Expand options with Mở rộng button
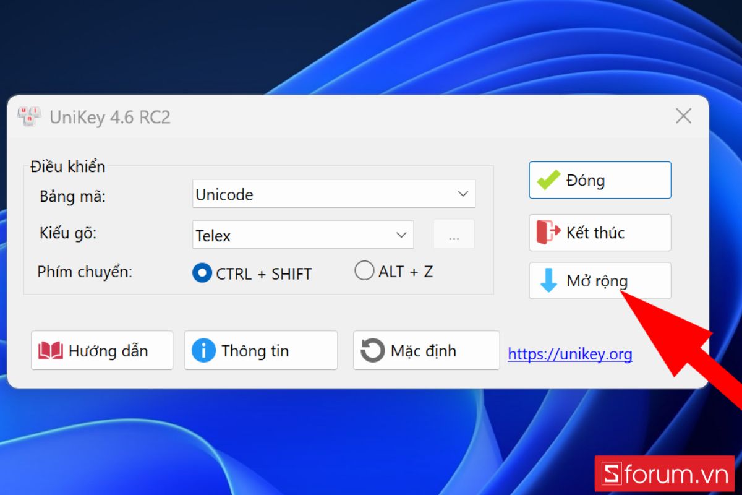 coord(600,281)
